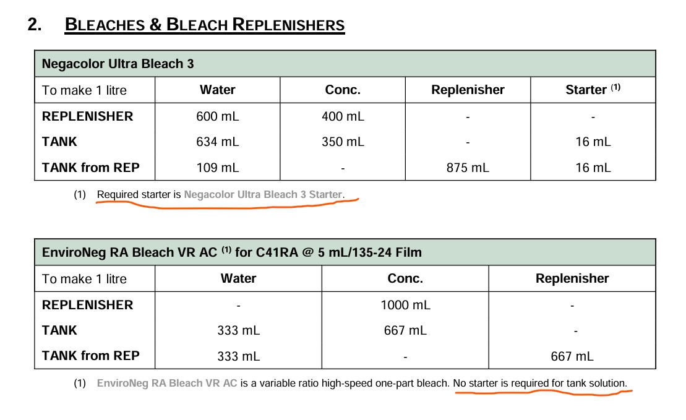The image size is (686, 420).
Task: Click the EnviroNeg RA Bleach VR AC table title
Action: pyautogui.click(x=232, y=252)
